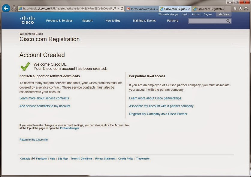Click the refresh icon in address bar
251x177 pixels.
(x=122, y=8)
